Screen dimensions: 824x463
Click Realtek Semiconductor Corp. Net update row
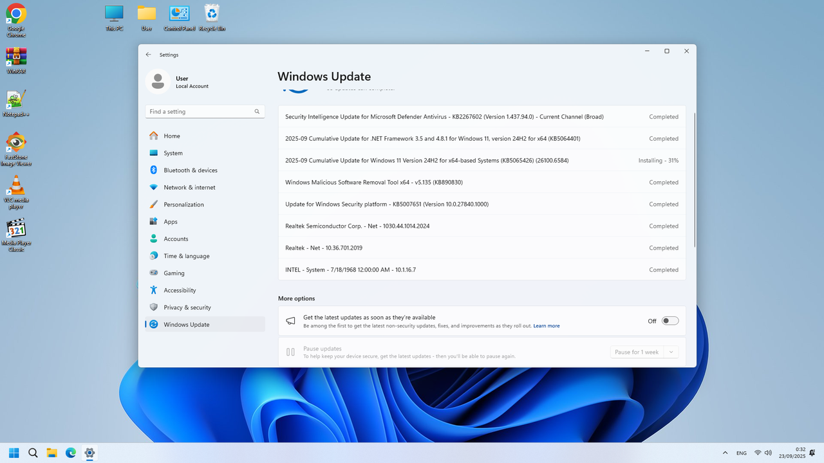(482, 226)
